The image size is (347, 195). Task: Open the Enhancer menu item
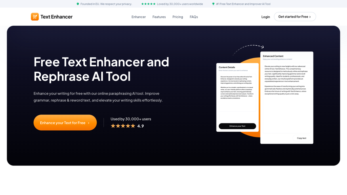(x=138, y=17)
